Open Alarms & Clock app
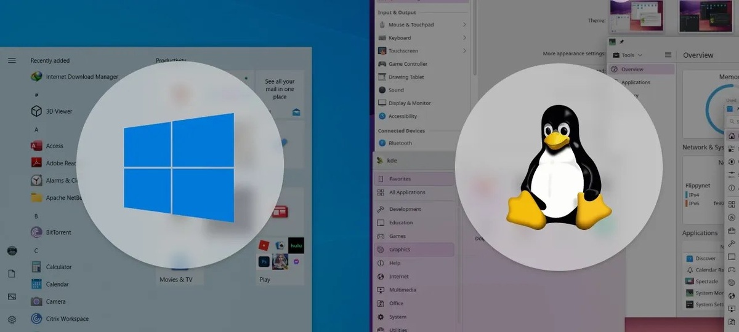This screenshot has width=739, height=332. [55, 180]
